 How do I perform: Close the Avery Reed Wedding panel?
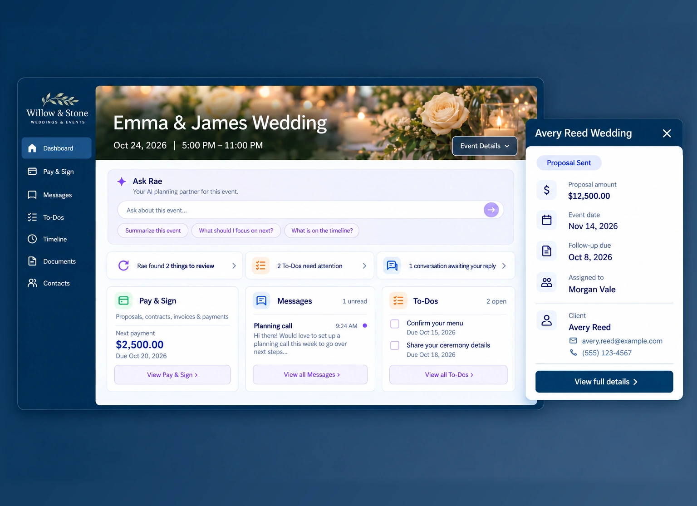pos(667,133)
